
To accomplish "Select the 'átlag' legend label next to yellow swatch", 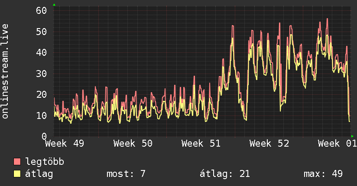I will [39, 174].
